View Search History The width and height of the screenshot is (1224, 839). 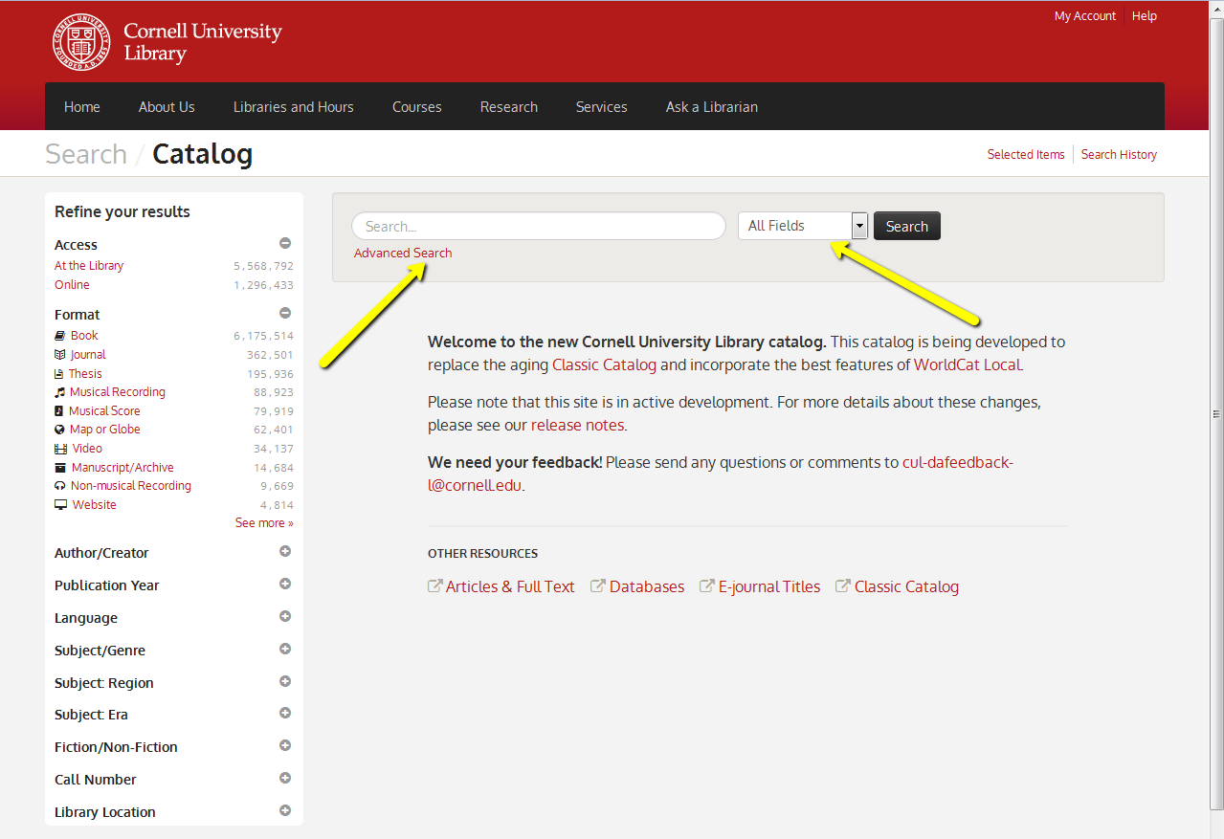tap(1119, 155)
